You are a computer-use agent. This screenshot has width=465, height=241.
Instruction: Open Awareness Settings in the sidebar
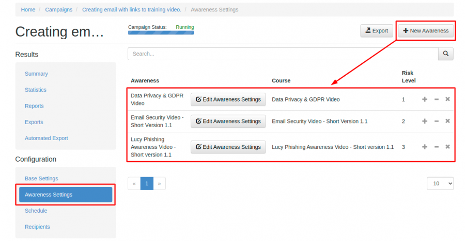pyautogui.click(x=66, y=195)
